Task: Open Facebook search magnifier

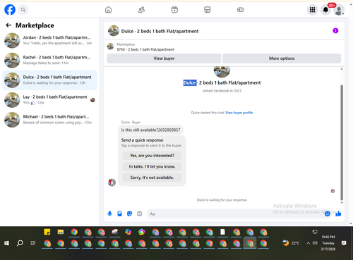Action: coord(23,10)
